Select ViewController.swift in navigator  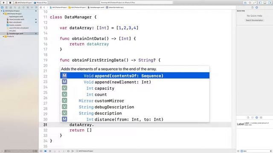coord(16,20)
